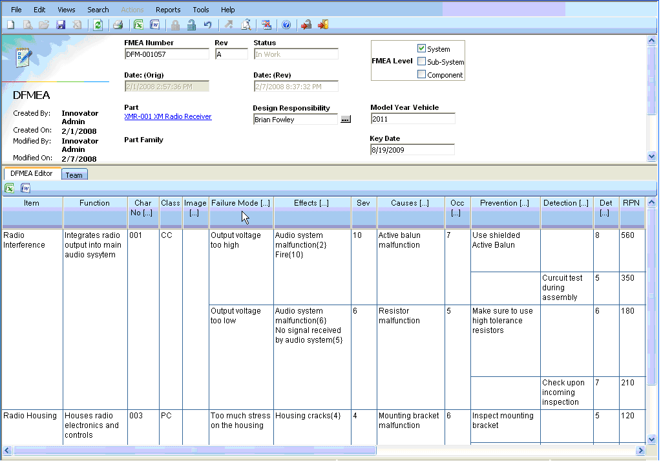This screenshot has height=461, width=661.
Task: Click the greyed-out open folder icon
Action: click(44, 25)
